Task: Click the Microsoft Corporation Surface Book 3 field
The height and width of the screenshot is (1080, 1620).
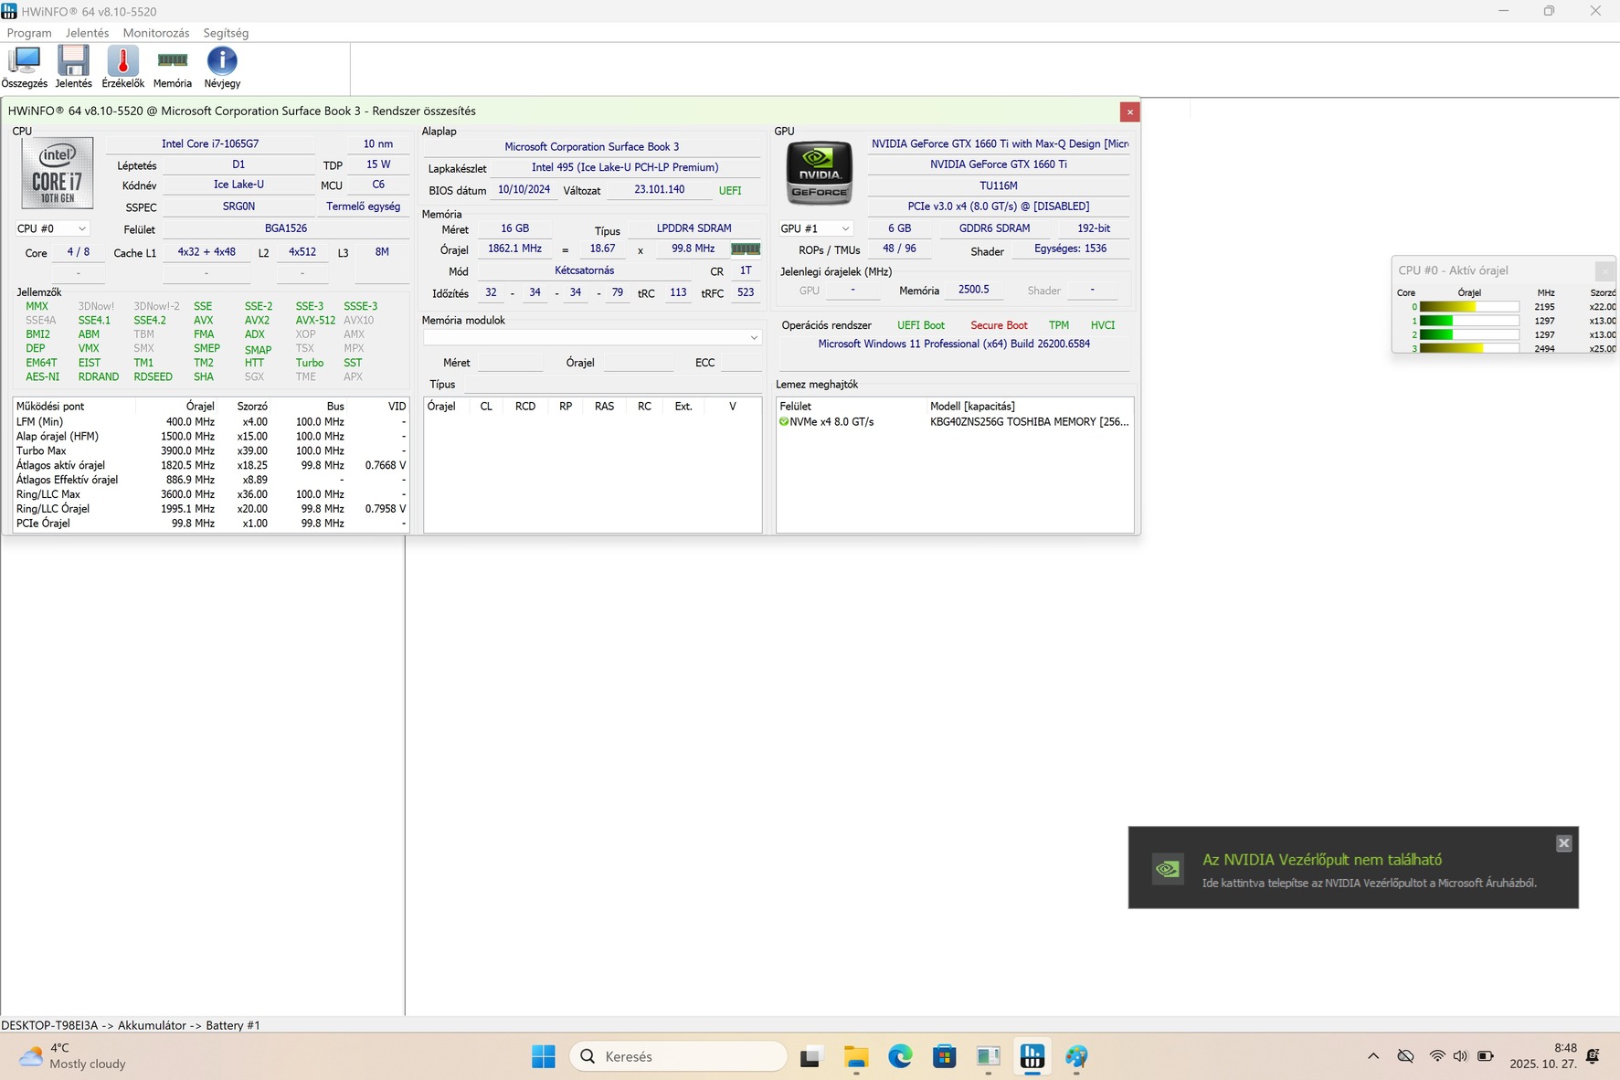Action: click(592, 146)
